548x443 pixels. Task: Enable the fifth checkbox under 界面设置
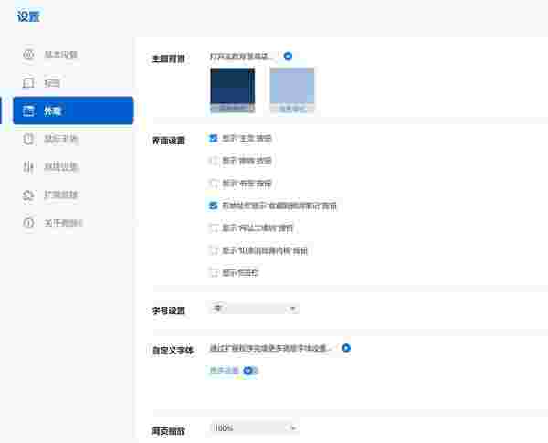213,228
